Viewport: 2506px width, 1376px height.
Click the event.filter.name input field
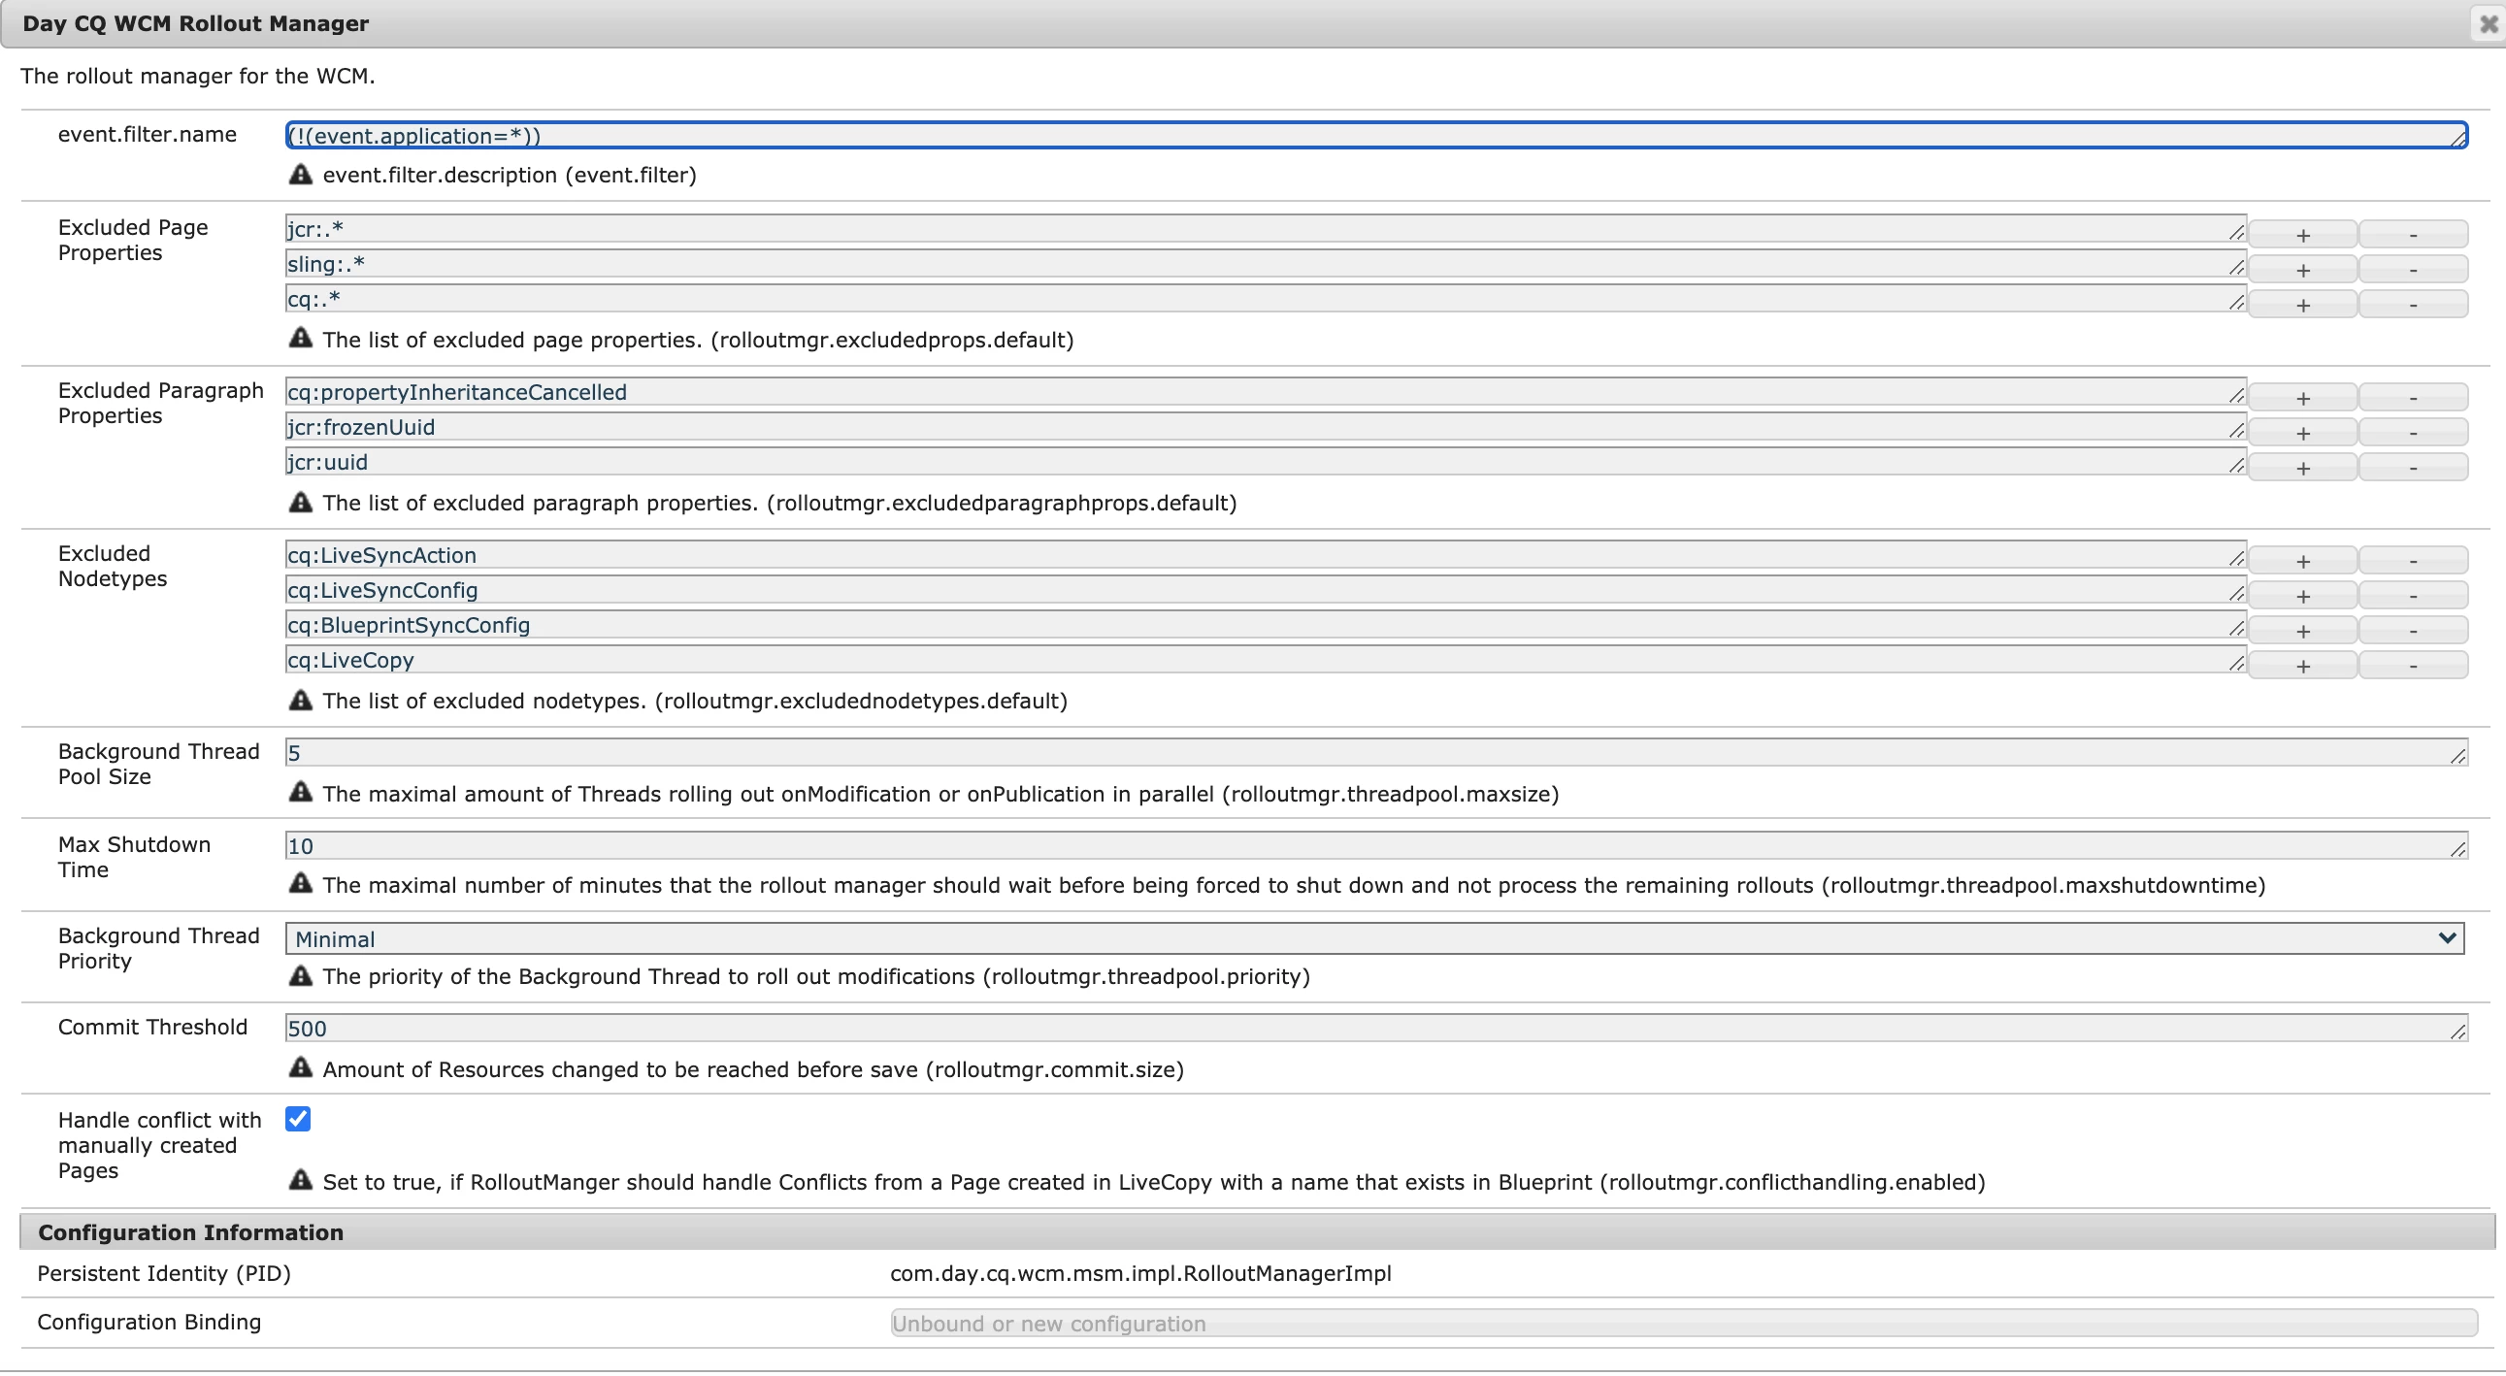[1373, 135]
